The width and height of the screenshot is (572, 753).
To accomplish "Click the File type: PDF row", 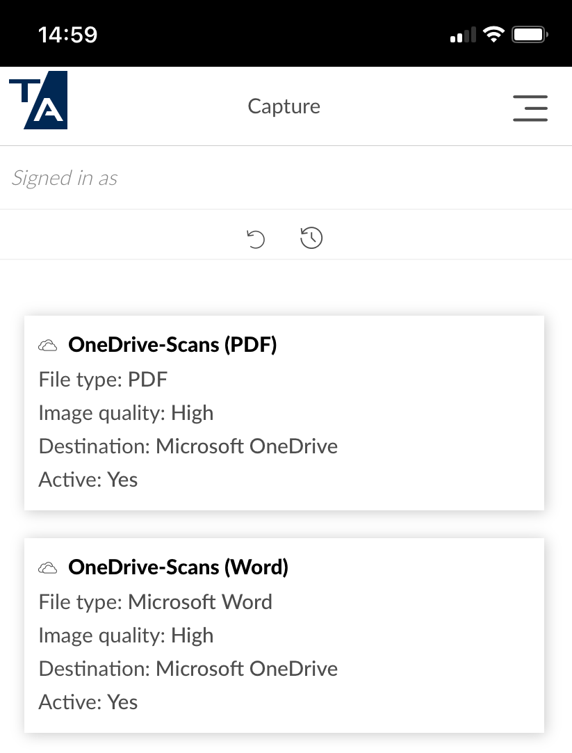I will pyautogui.click(x=103, y=379).
